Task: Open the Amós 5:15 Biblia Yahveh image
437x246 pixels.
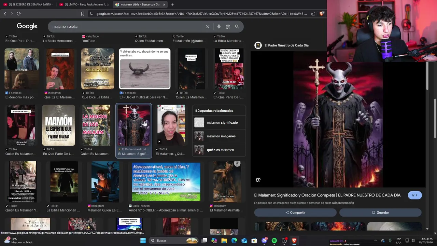Action: click(166, 182)
